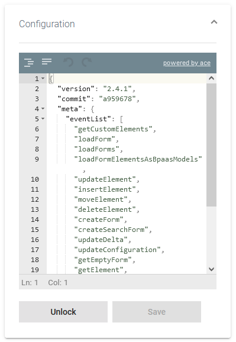Screen dimensions: 236x342
Task: Click the "version": "2.4.1" line
Action: pos(96,89)
